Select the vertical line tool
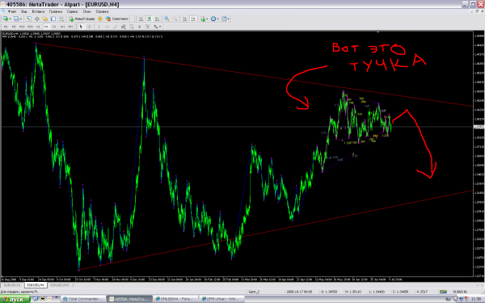The height and width of the screenshot is (303, 485). [99, 27]
